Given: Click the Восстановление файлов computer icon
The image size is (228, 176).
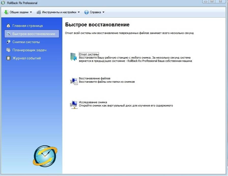Looking at the screenshot, I should [x=74, y=81].
